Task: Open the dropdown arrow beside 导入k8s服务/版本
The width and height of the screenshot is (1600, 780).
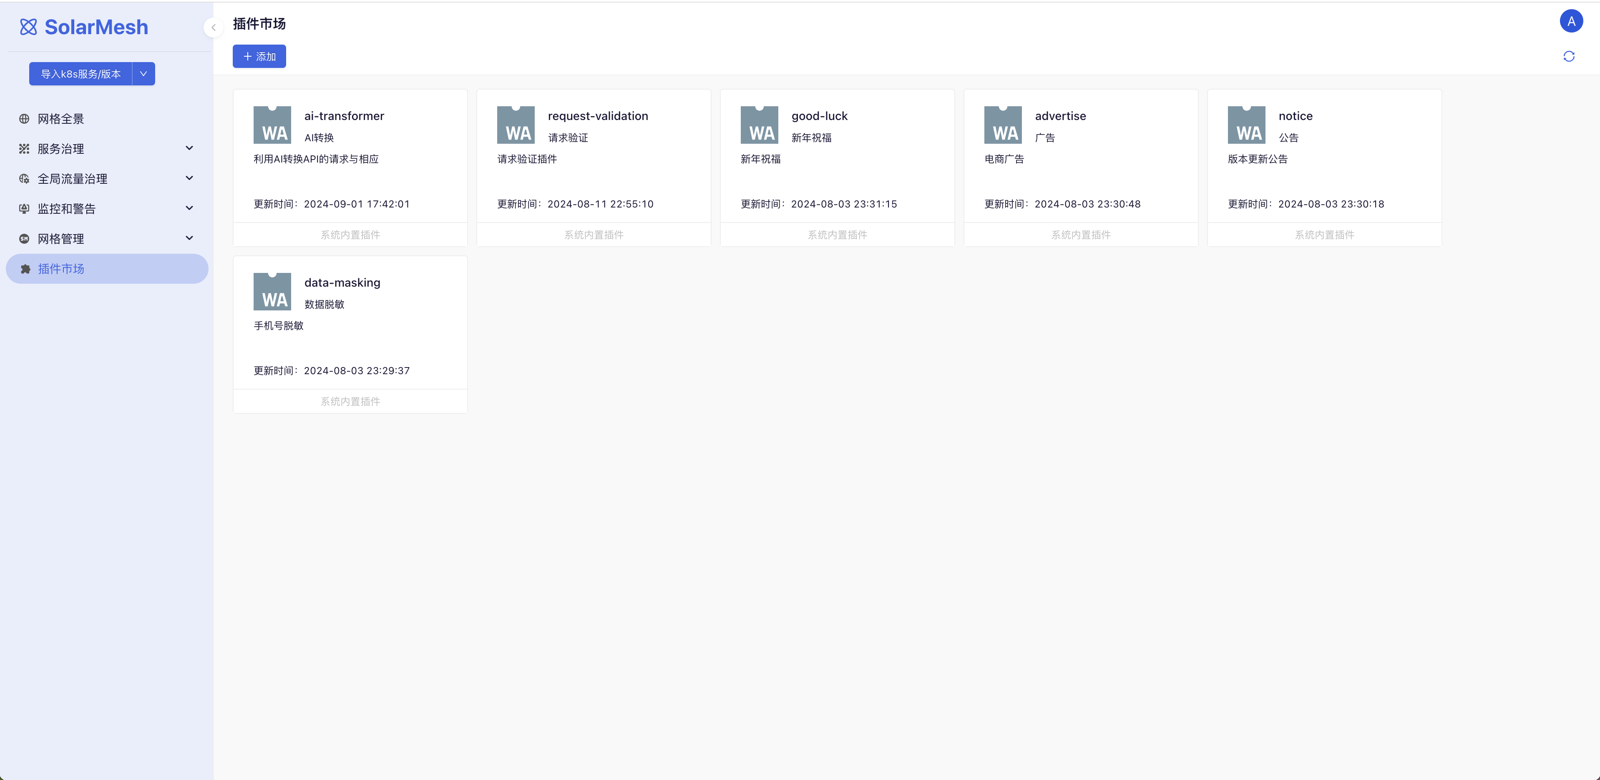Action: pos(143,74)
